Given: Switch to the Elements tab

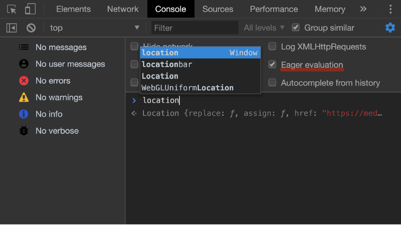Looking at the screenshot, I should click(x=73, y=9).
